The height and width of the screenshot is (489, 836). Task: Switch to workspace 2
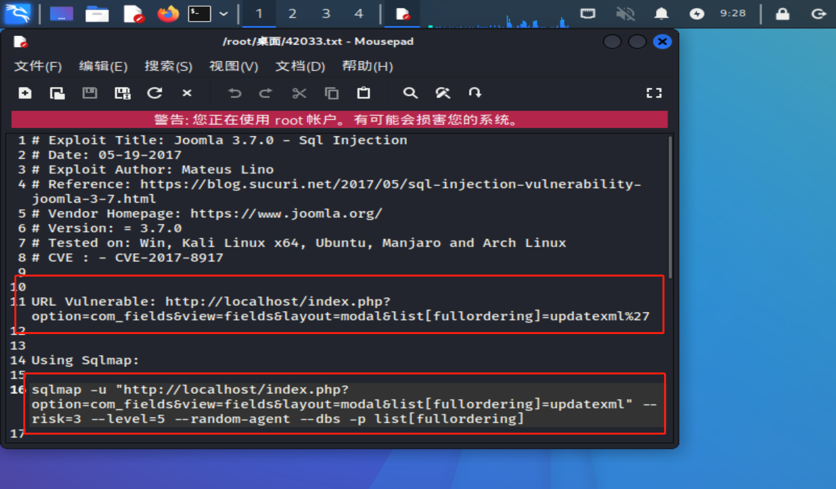coord(292,14)
